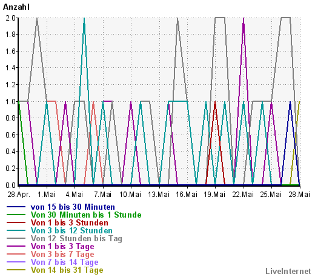Click the dark blue legend line swatch
Screen dimensions: 315x277
16,207
